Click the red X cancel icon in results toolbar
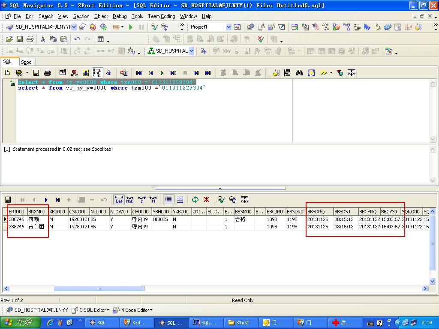439x329 pixels. click(x=206, y=200)
